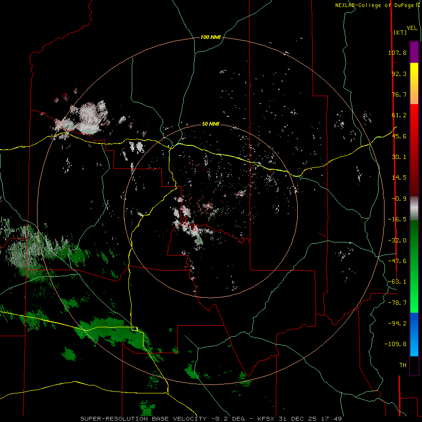Click the VEL legend title
The image size is (422, 422).
(412, 28)
